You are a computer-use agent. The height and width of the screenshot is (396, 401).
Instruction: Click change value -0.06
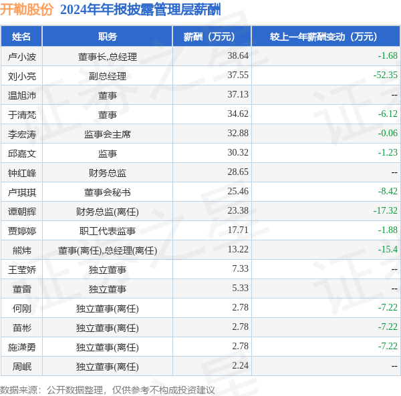click(388, 133)
